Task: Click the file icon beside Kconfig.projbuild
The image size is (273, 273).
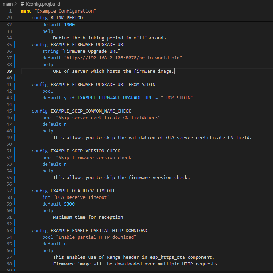Action: click(22, 4)
